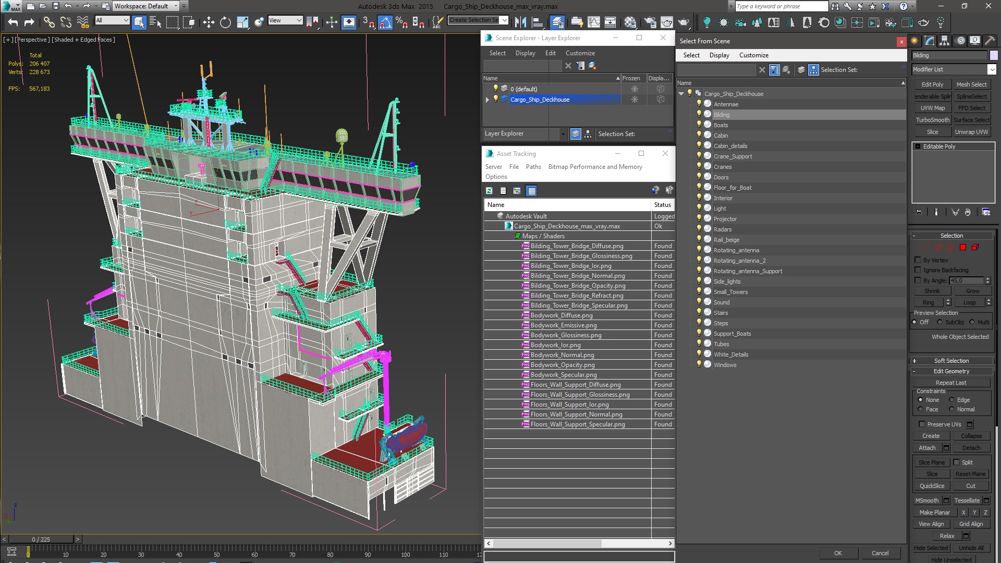The width and height of the screenshot is (1001, 563).
Task: Expand Cargo_Ship_Deckhouse layer in Layer Explorer
Action: [x=487, y=100]
